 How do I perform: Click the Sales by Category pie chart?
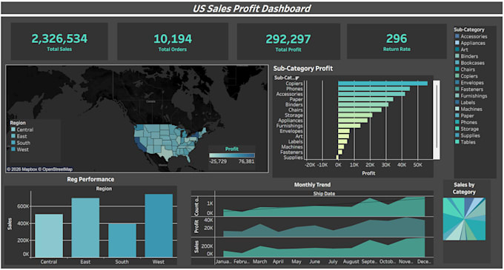(464, 219)
